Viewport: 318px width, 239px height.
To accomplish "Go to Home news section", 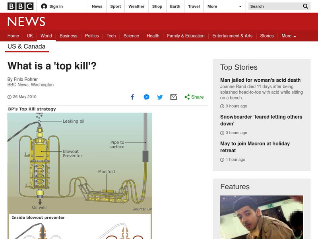I will pos(13,36).
